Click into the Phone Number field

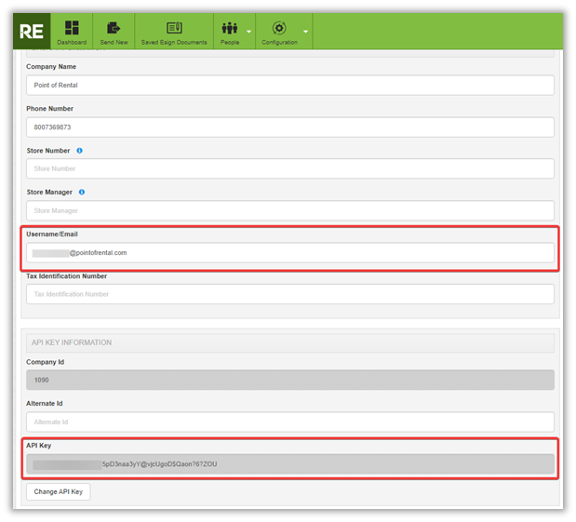click(x=289, y=127)
